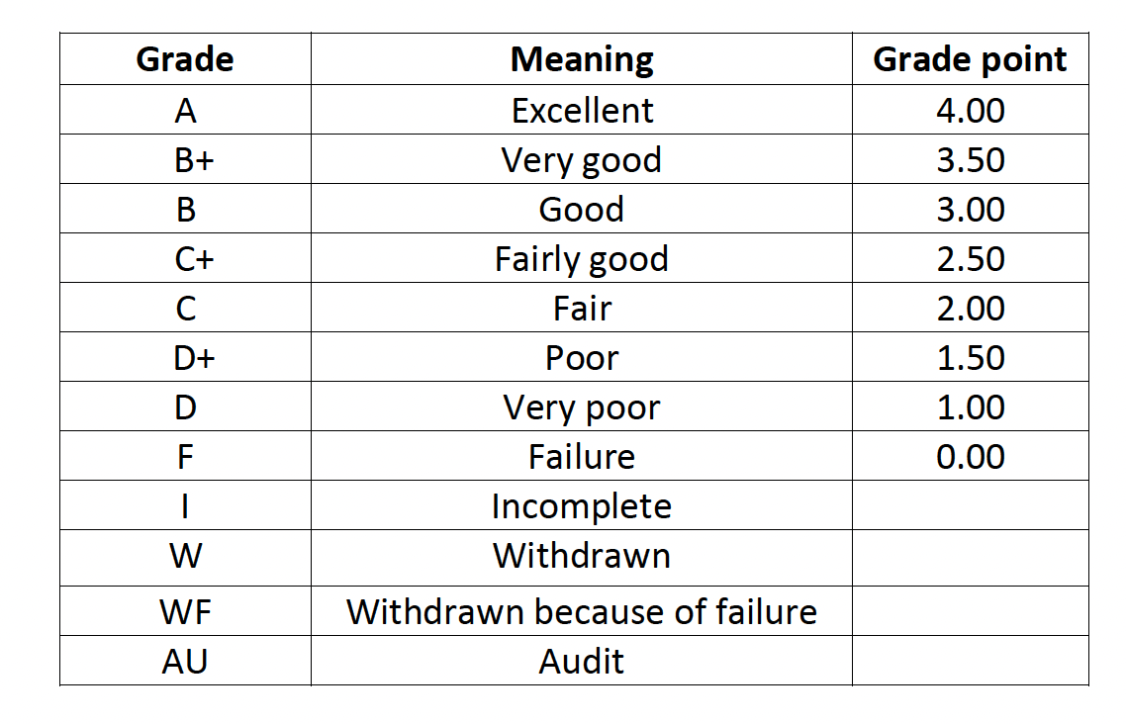Screen dimensions: 1126x724
Task: Select "Withdrawn because of failure" text
Action: (x=582, y=612)
